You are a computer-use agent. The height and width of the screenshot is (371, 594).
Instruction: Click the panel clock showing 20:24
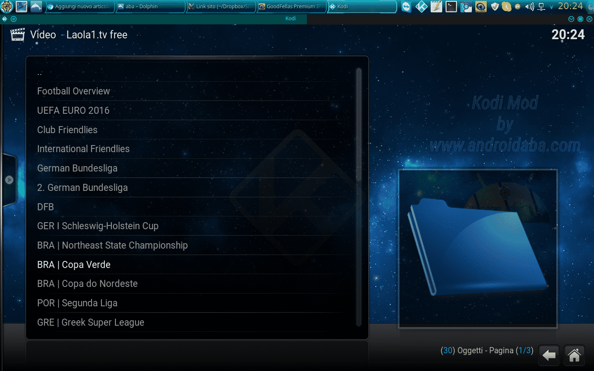pyautogui.click(x=570, y=6)
